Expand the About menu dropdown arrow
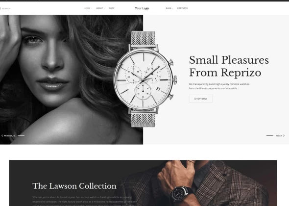This screenshot has width=289, height=206. click(104, 8)
